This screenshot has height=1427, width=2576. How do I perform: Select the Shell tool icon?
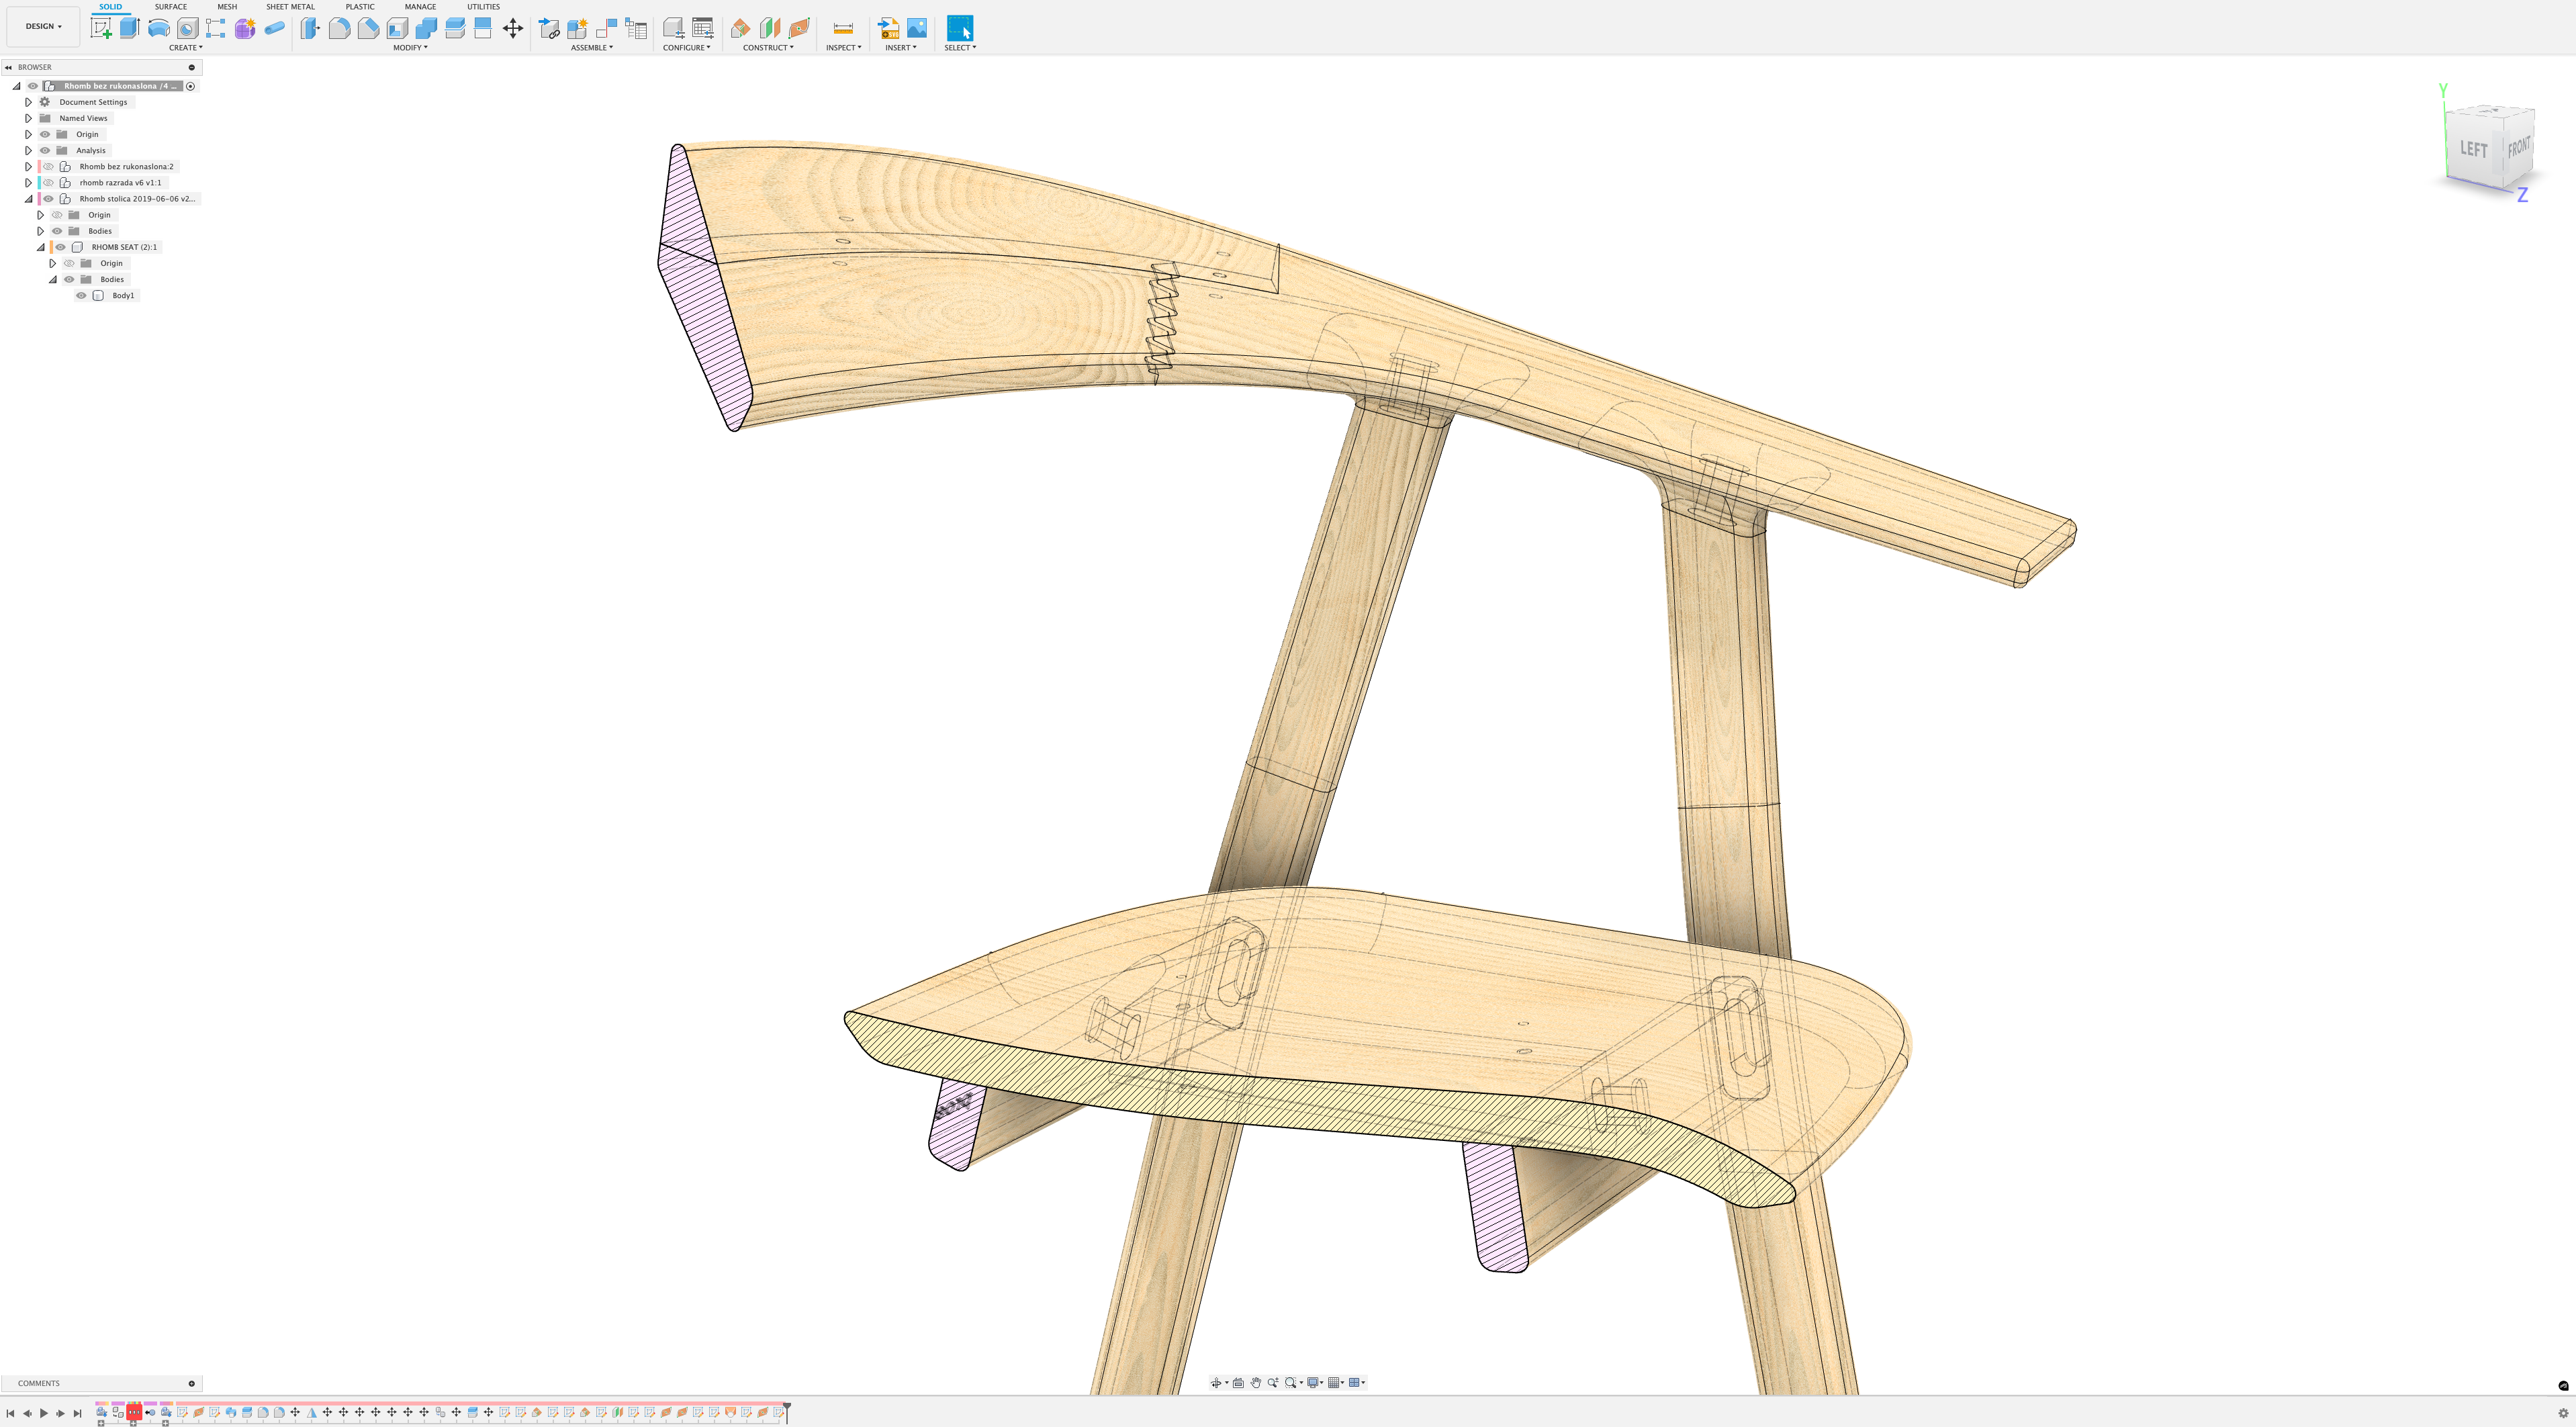click(x=397, y=28)
